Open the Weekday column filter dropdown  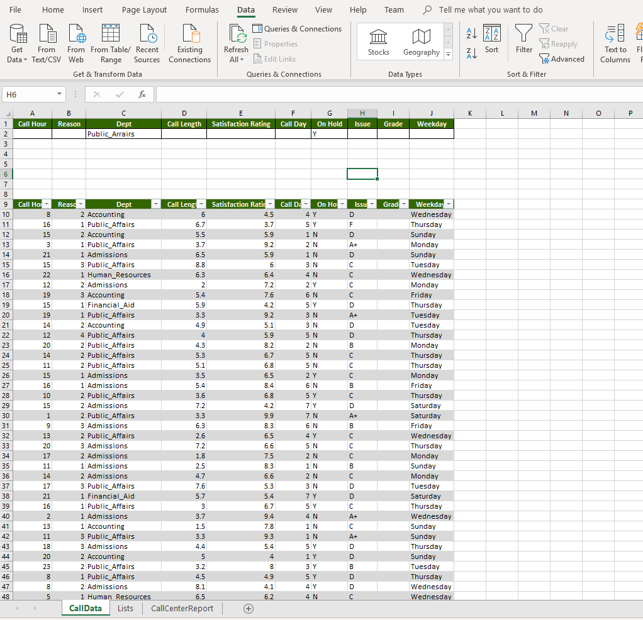(x=448, y=204)
